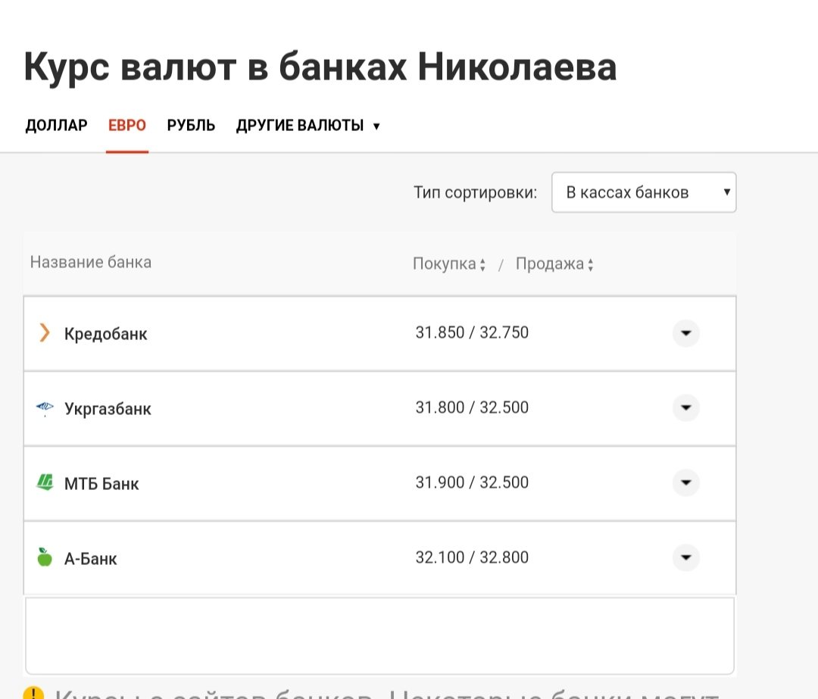The width and height of the screenshot is (818, 699).
Task: Click the rate 32.100 / 32.800
Action: (472, 557)
